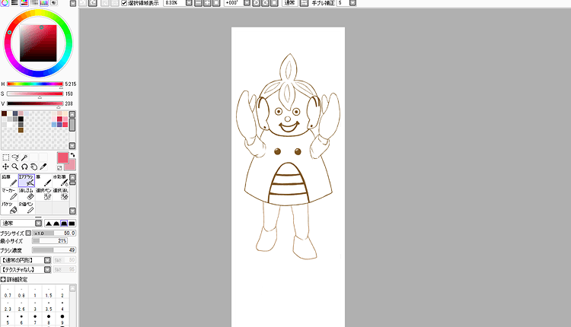Select the 筆 brush tool

[x=43, y=180]
